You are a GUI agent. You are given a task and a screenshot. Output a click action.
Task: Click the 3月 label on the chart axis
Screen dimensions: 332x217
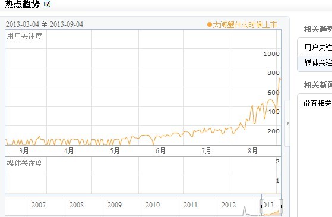point(24,151)
